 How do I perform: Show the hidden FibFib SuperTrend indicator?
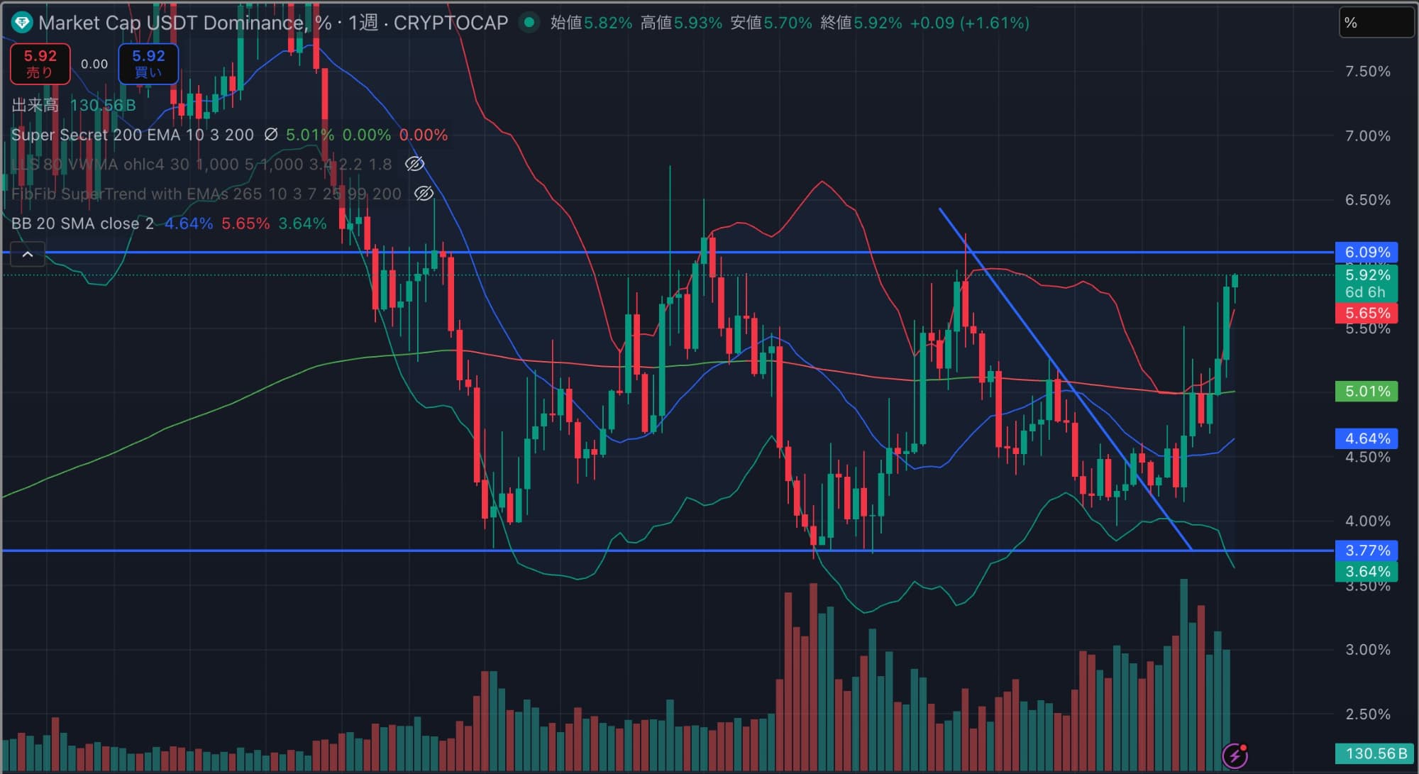(424, 194)
